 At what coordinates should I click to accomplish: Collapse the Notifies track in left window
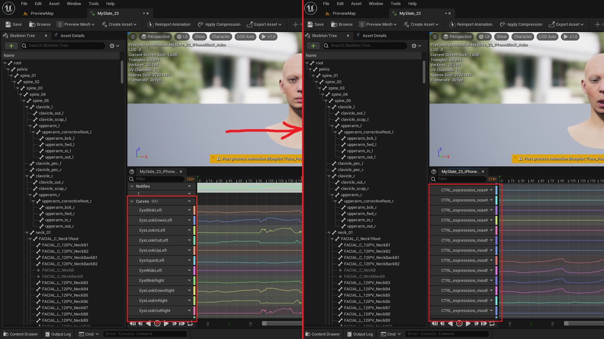(x=132, y=186)
